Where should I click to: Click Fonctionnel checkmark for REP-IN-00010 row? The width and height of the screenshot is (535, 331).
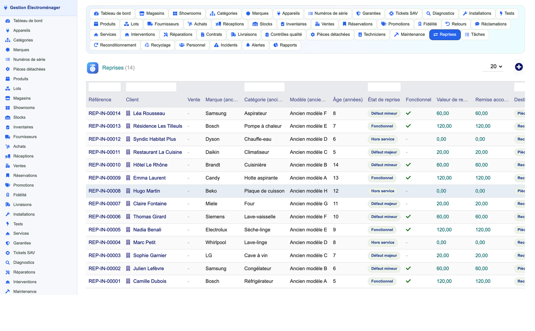coord(408,165)
